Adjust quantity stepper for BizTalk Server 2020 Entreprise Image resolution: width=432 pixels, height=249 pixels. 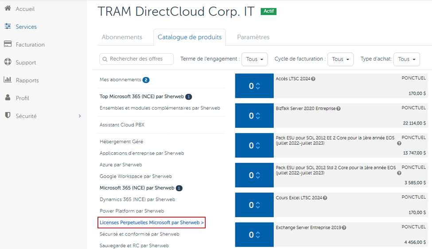click(258, 115)
